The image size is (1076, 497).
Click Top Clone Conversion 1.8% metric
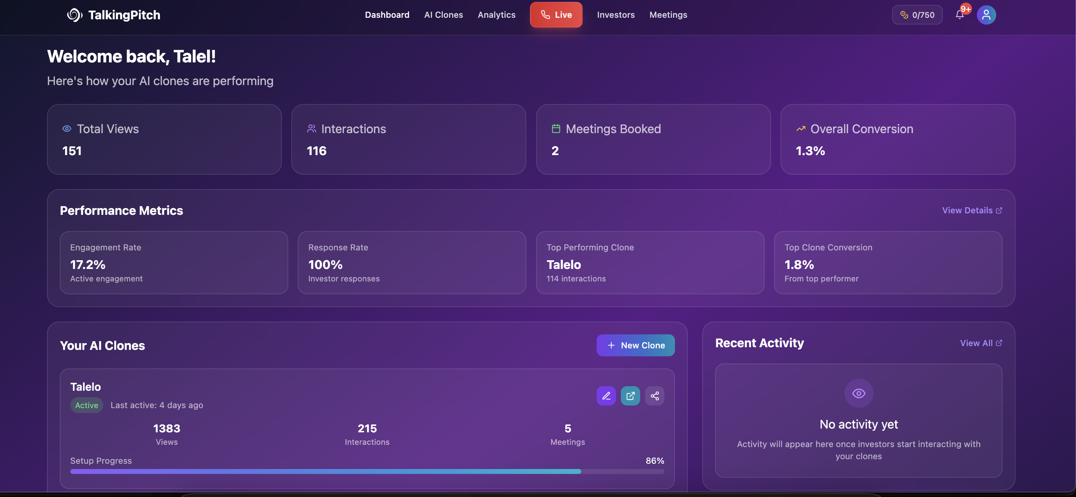[888, 263]
